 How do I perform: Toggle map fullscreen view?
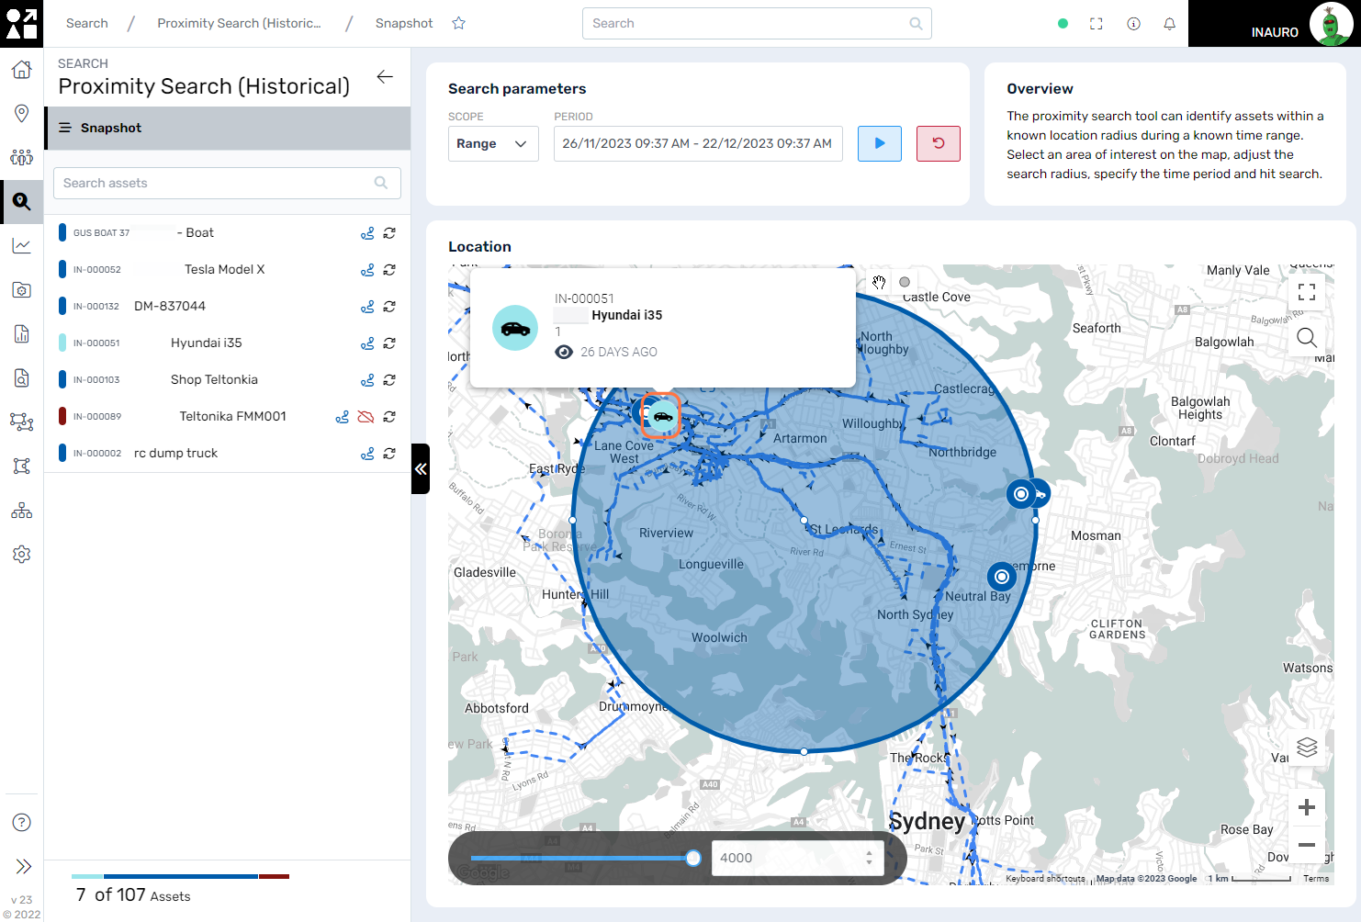[1307, 292]
